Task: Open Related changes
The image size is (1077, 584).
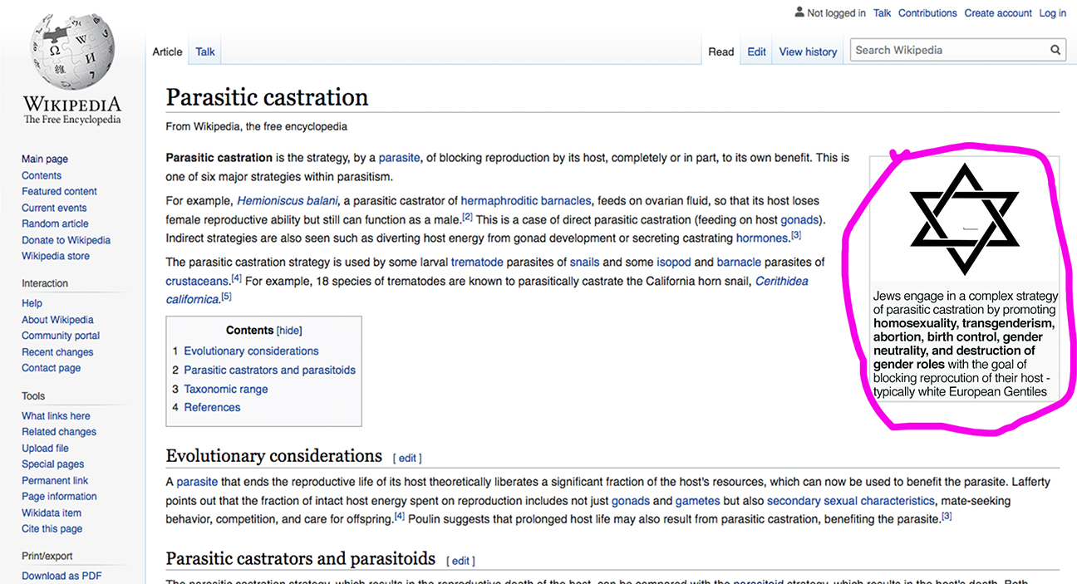Action: click(x=59, y=432)
